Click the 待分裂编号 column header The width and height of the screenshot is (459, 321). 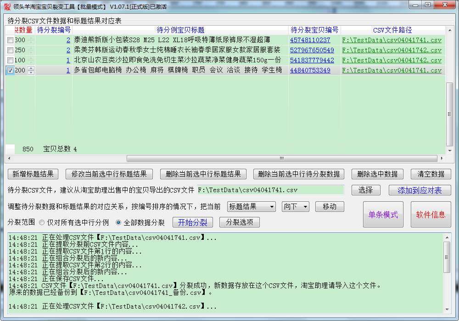tap(54, 30)
